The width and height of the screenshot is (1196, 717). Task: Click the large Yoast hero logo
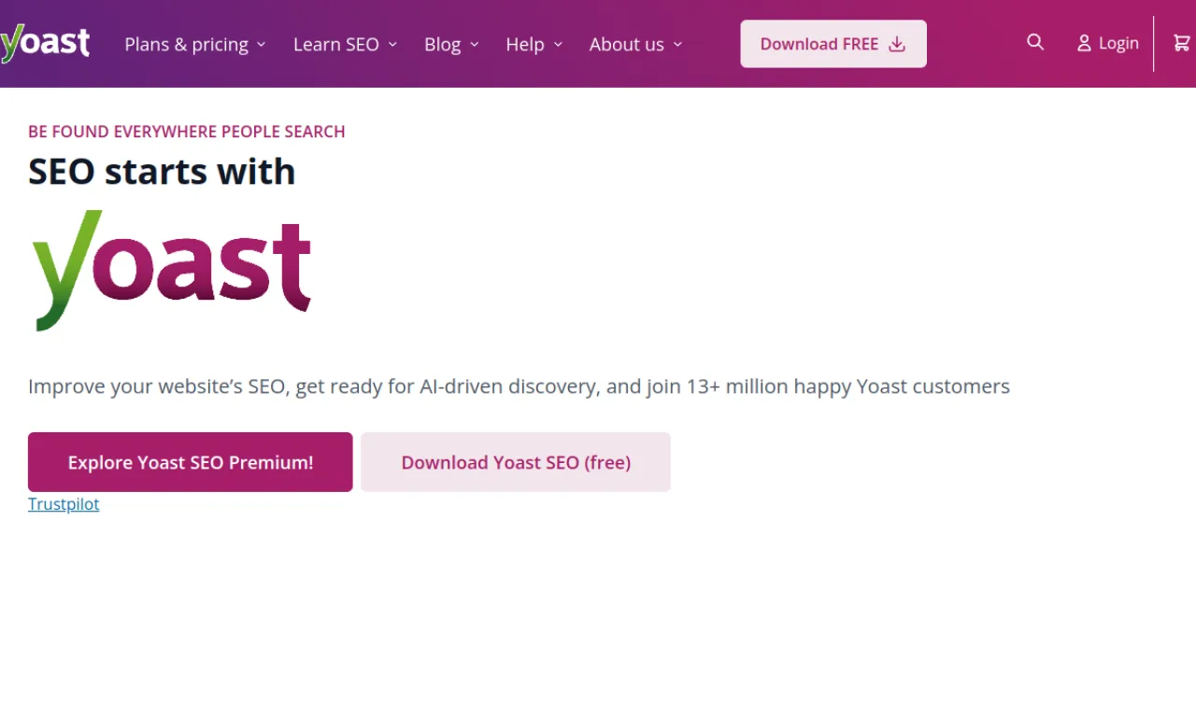tap(171, 270)
